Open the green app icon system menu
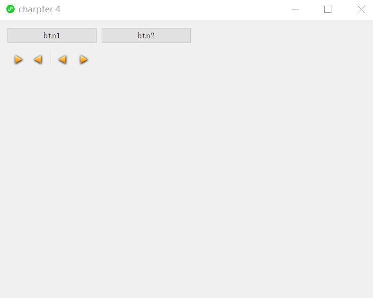Image resolution: width=373 pixels, height=298 pixels. pos(10,9)
